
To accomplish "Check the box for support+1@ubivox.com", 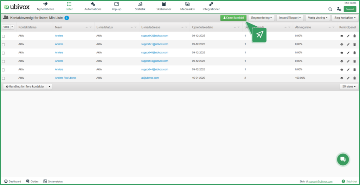I will pyautogui.click(x=4, y=45).
